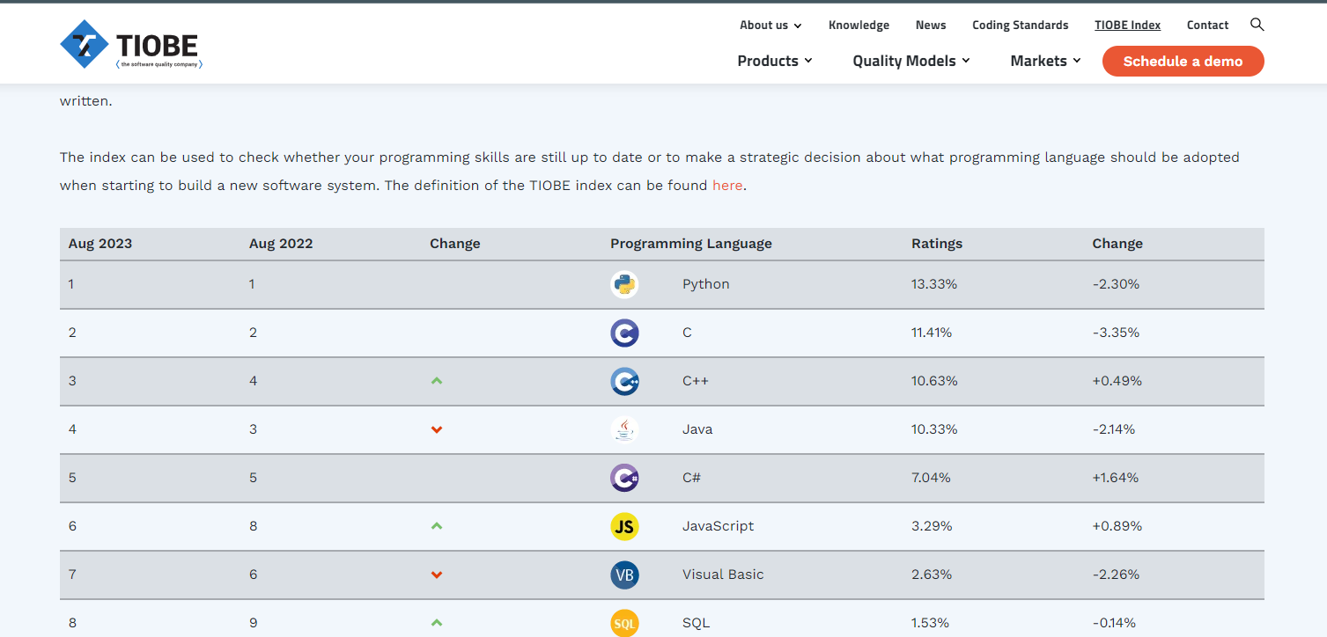Click the Visual Basic VB icon
The width and height of the screenshot is (1327, 637).
(x=624, y=575)
